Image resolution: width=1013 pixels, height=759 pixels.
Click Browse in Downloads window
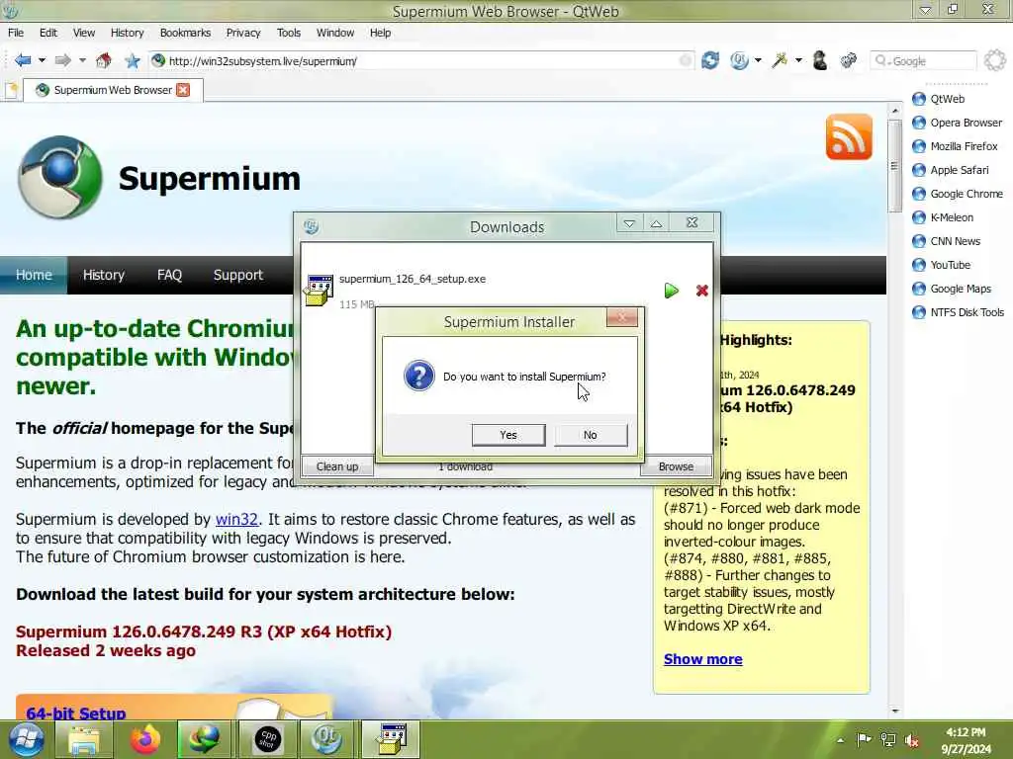point(676,466)
